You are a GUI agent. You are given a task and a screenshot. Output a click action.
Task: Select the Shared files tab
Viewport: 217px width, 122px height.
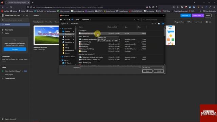49,22
